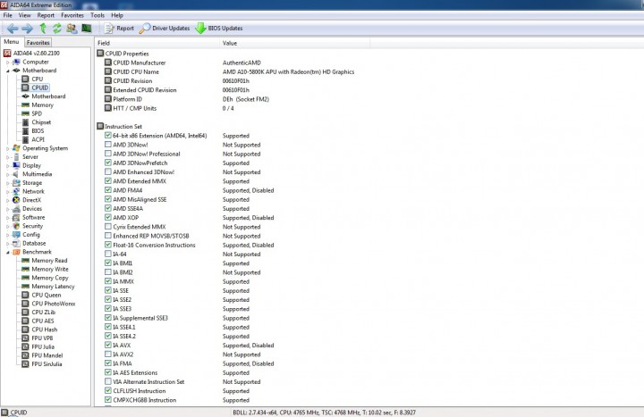Open the CPU AES benchmark
Viewport: 644px width, 417px height.
click(38, 321)
